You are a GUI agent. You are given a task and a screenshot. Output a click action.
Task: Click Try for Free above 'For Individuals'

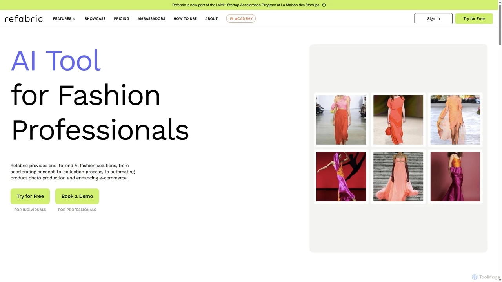tap(30, 196)
